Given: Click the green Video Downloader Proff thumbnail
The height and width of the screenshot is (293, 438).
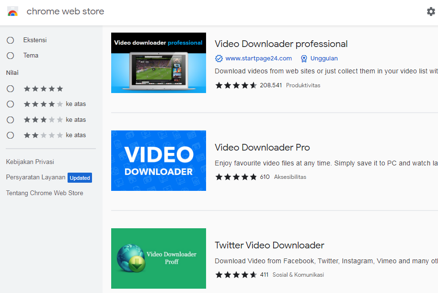Looking at the screenshot, I should click(x=159, y=258).
